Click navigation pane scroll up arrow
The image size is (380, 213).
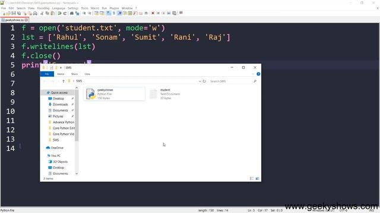[77, 88]
